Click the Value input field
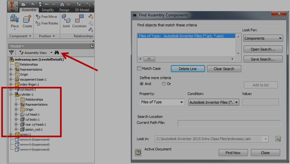The image size is (290, 164). pos(260,102)
